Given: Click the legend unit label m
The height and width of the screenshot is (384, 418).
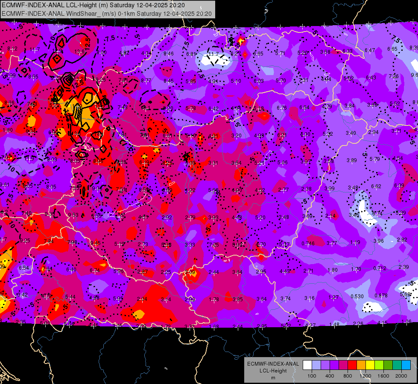Looking at the screenshot, I should [x=273, y=378].
